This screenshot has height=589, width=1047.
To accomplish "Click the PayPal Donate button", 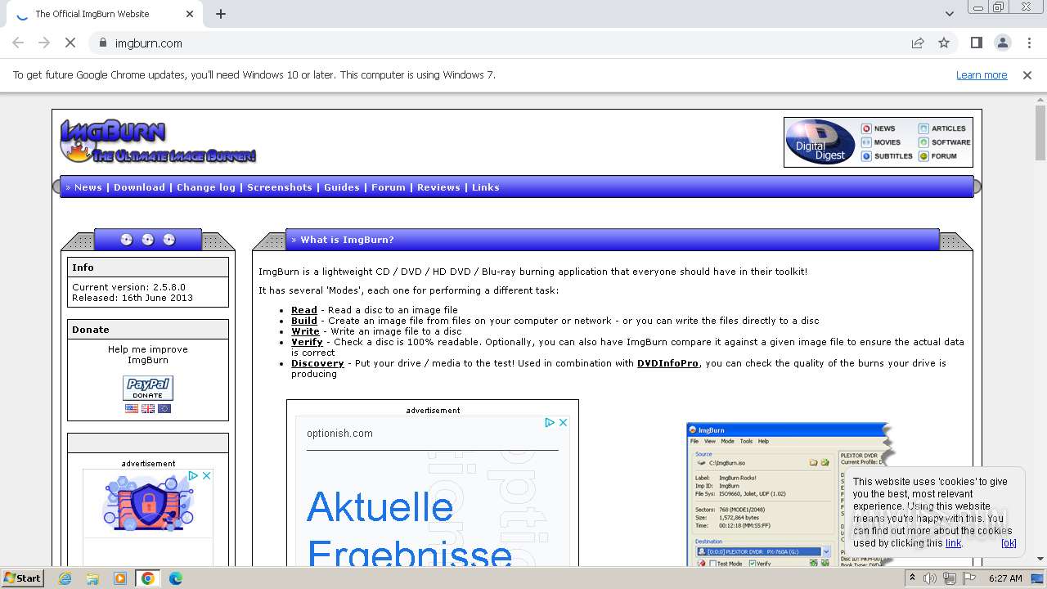I will click(148, 388).
